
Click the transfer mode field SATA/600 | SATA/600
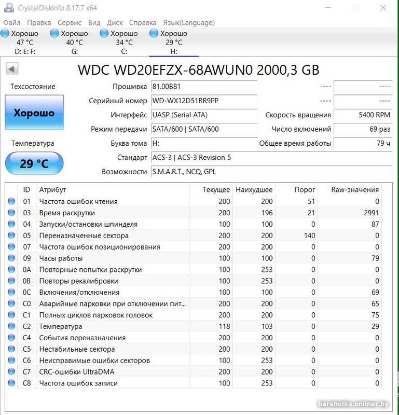204,129
